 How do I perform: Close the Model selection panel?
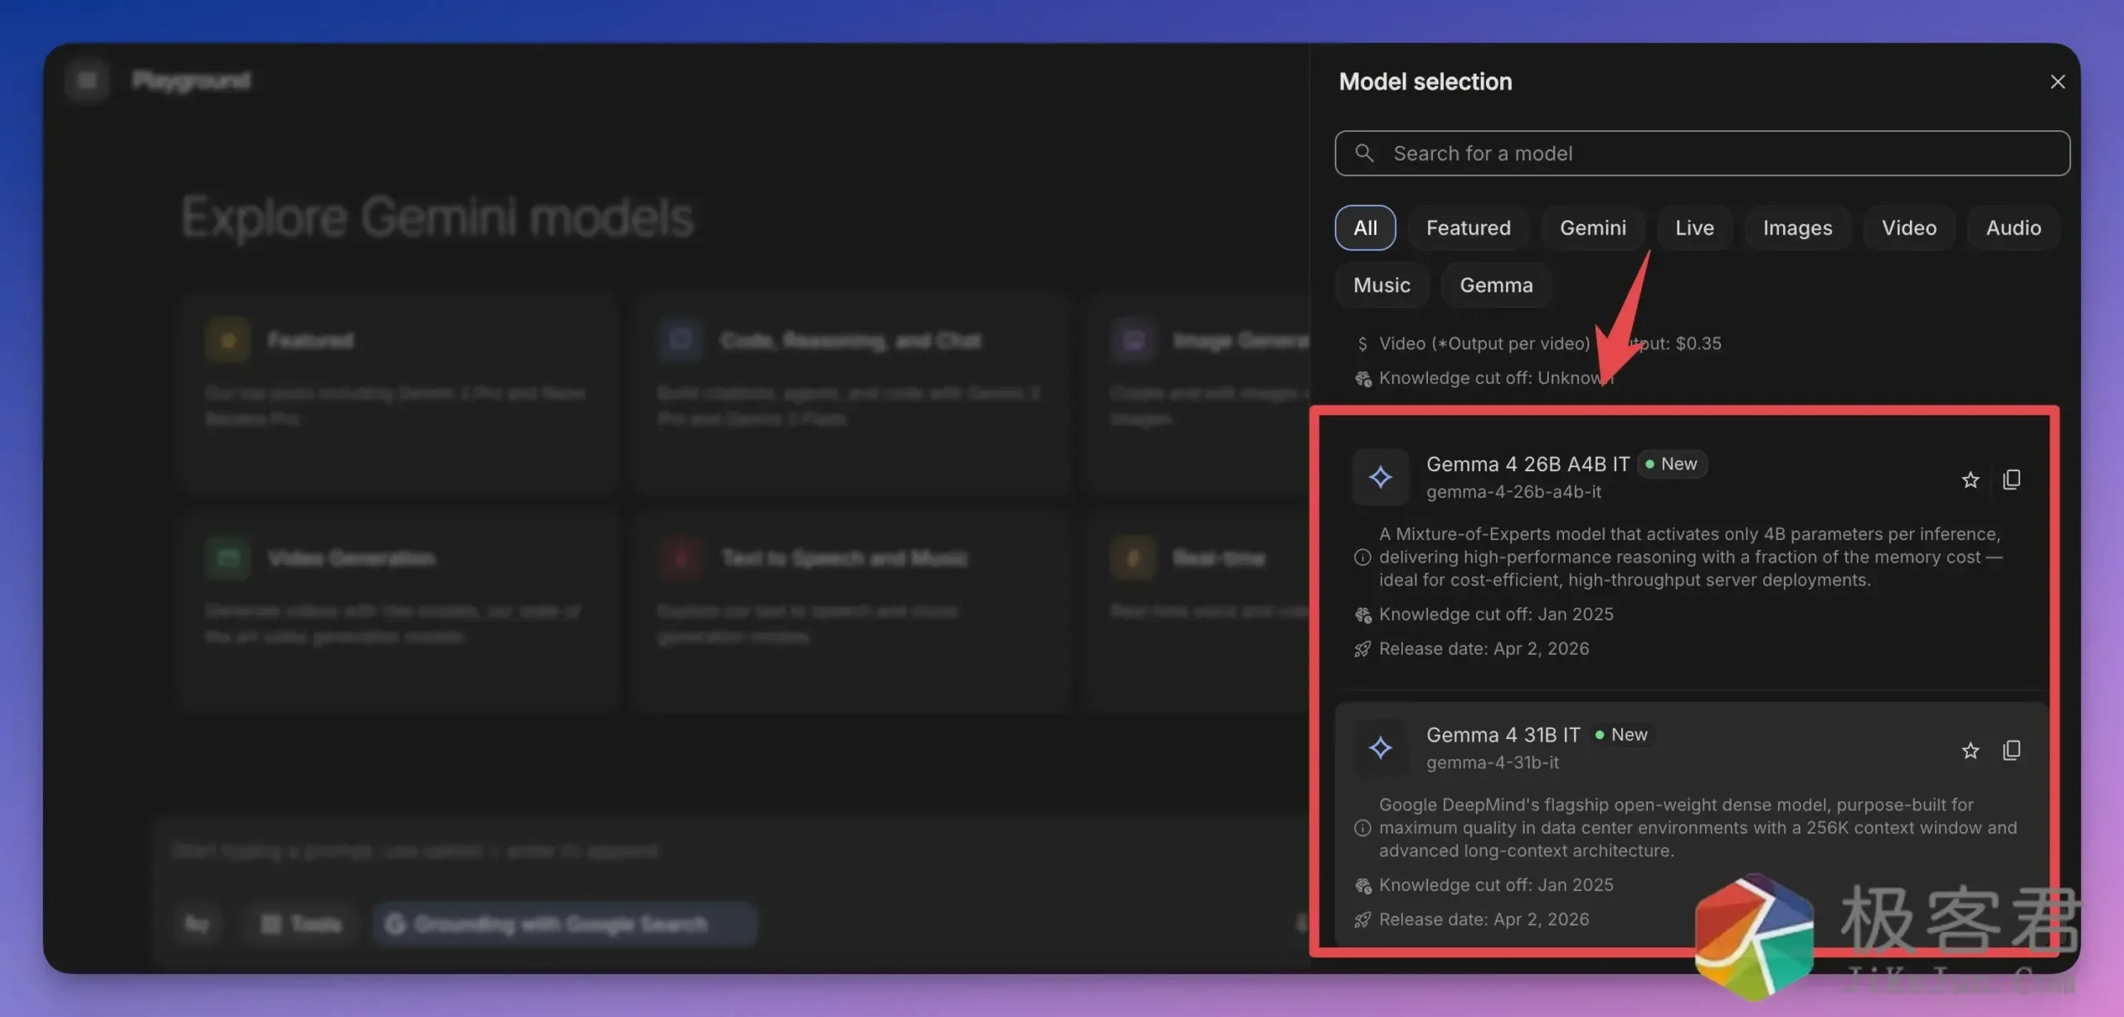2057,82
